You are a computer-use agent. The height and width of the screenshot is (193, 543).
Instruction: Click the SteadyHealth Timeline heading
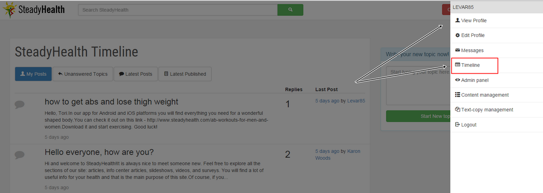76,52
